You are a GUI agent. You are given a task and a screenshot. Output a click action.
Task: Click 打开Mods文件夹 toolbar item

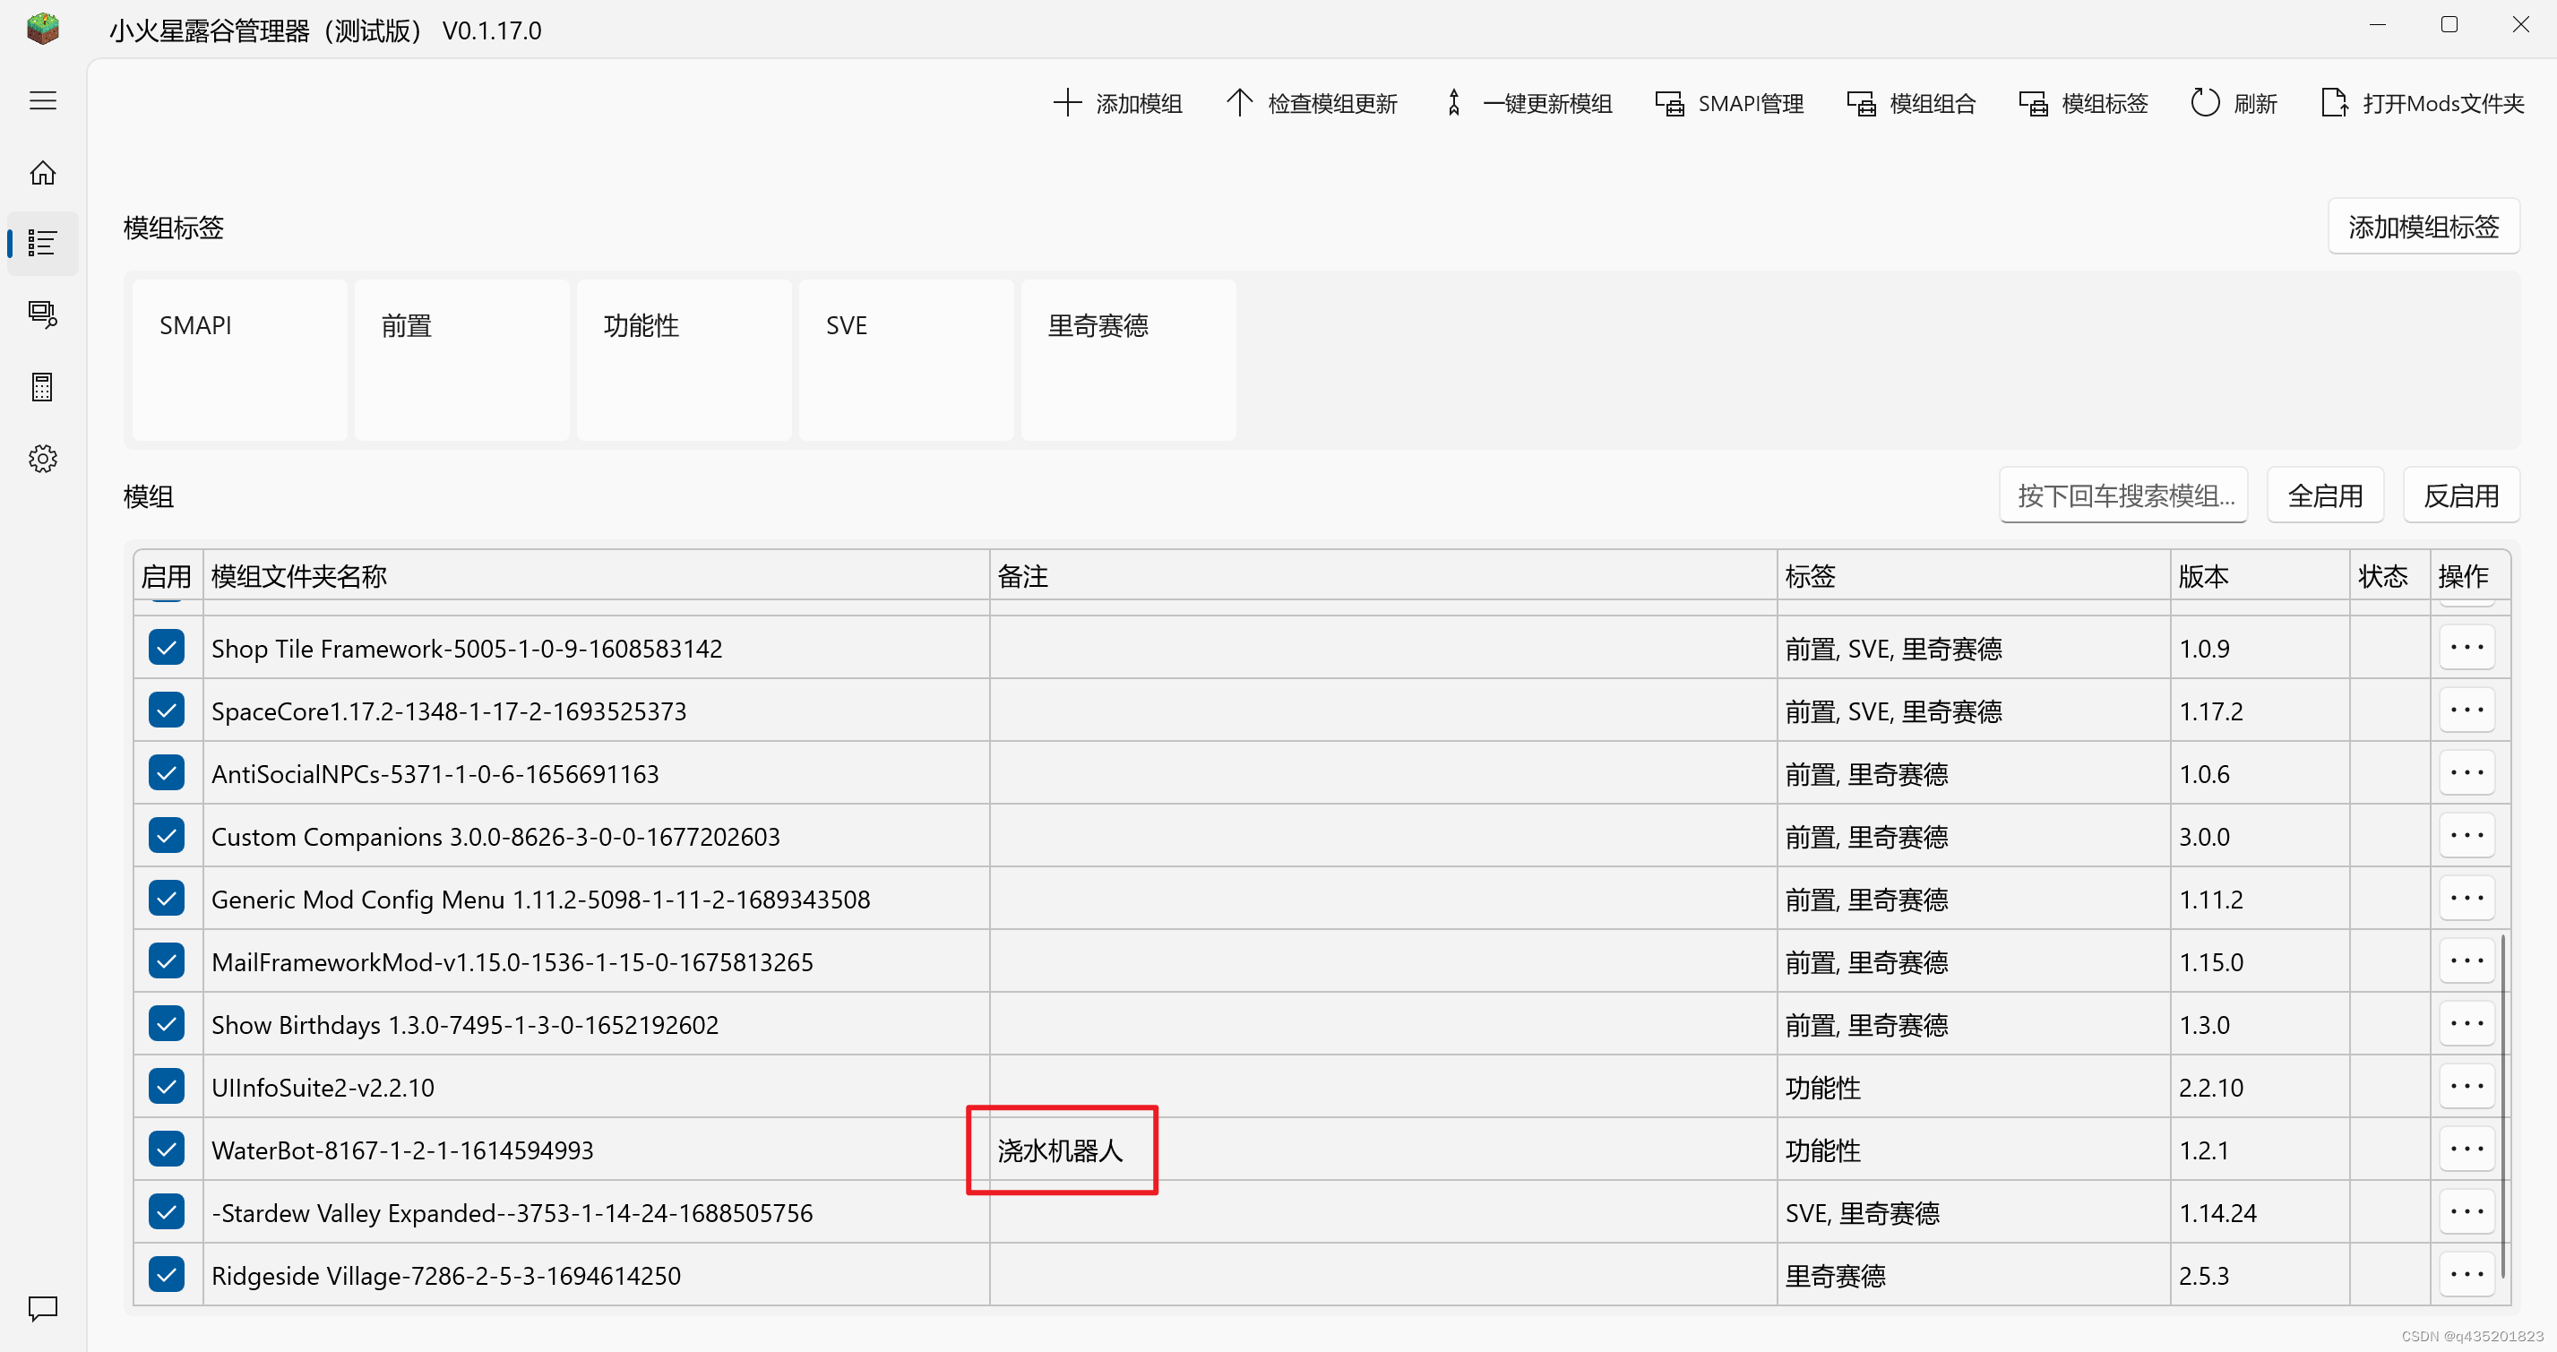pos(2423,103)
